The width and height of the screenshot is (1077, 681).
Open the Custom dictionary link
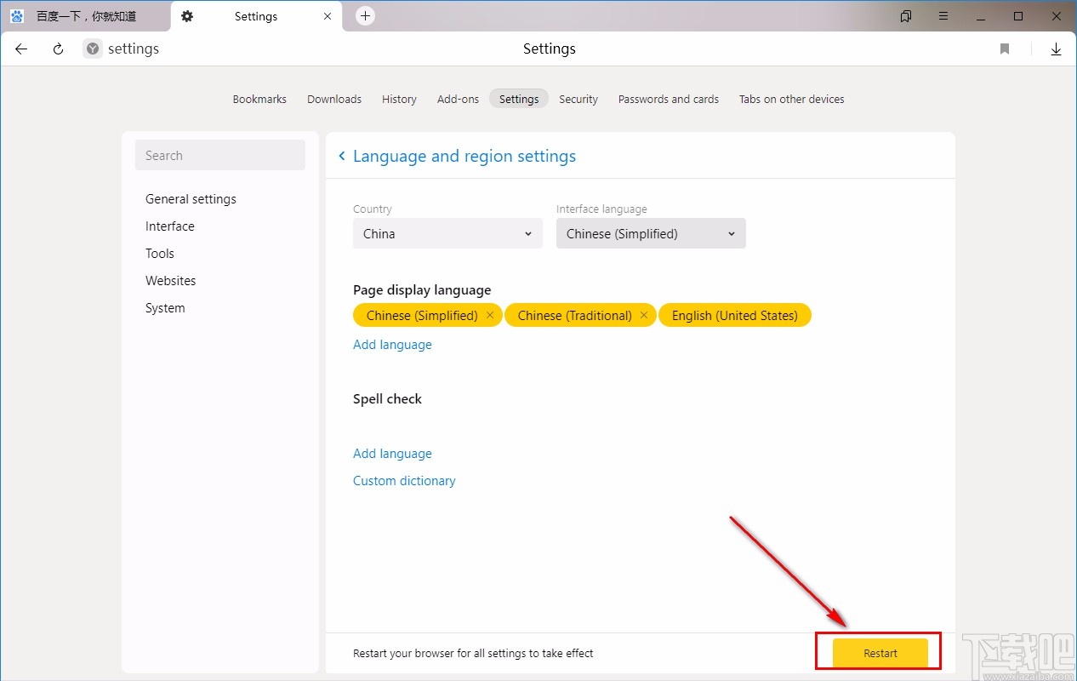[x=404, y=481]
